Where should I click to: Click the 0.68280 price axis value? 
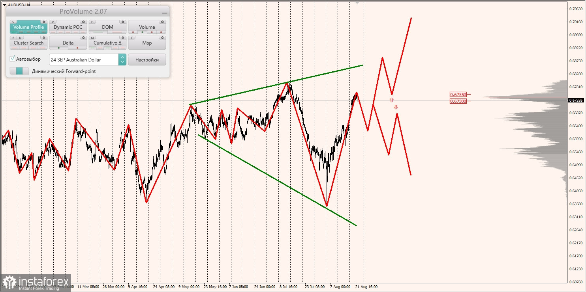point(577,74)
